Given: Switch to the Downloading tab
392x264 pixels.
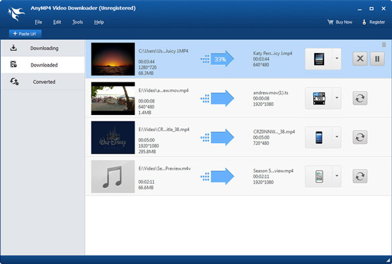Looking at the screenshot, I should 42,48.
